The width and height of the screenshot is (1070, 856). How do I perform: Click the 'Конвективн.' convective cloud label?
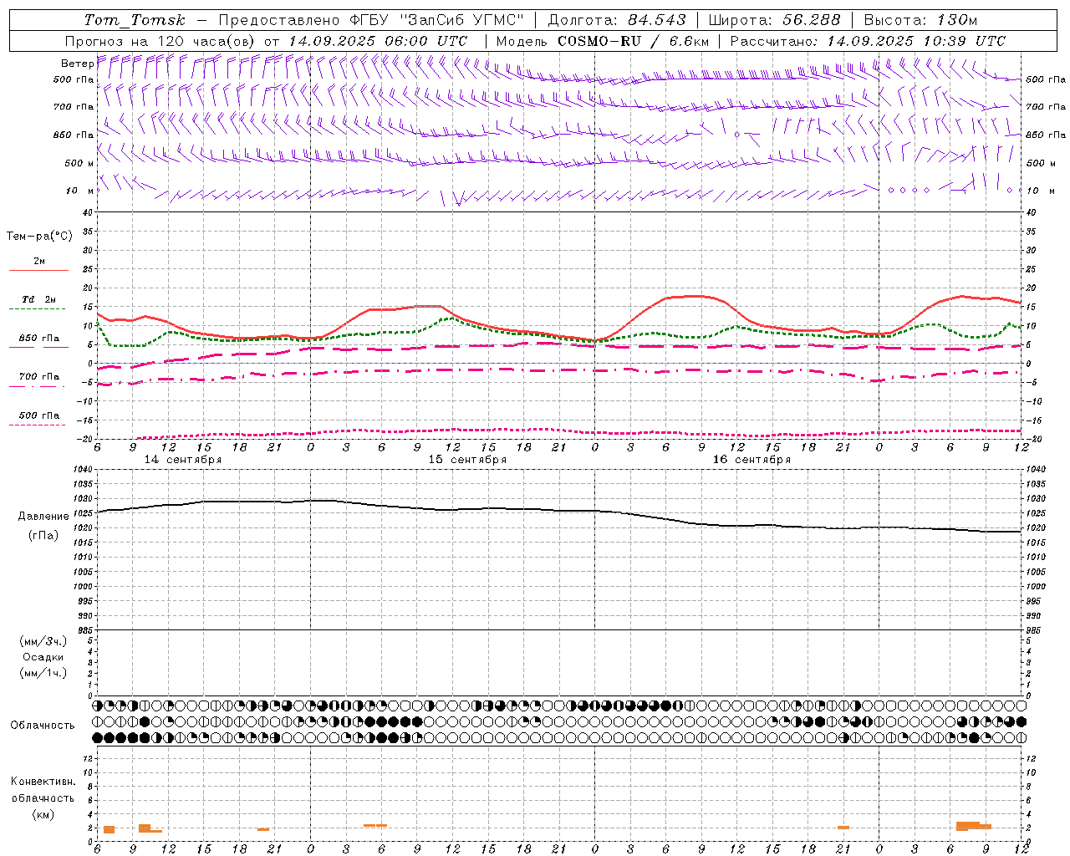pos(43,782)
